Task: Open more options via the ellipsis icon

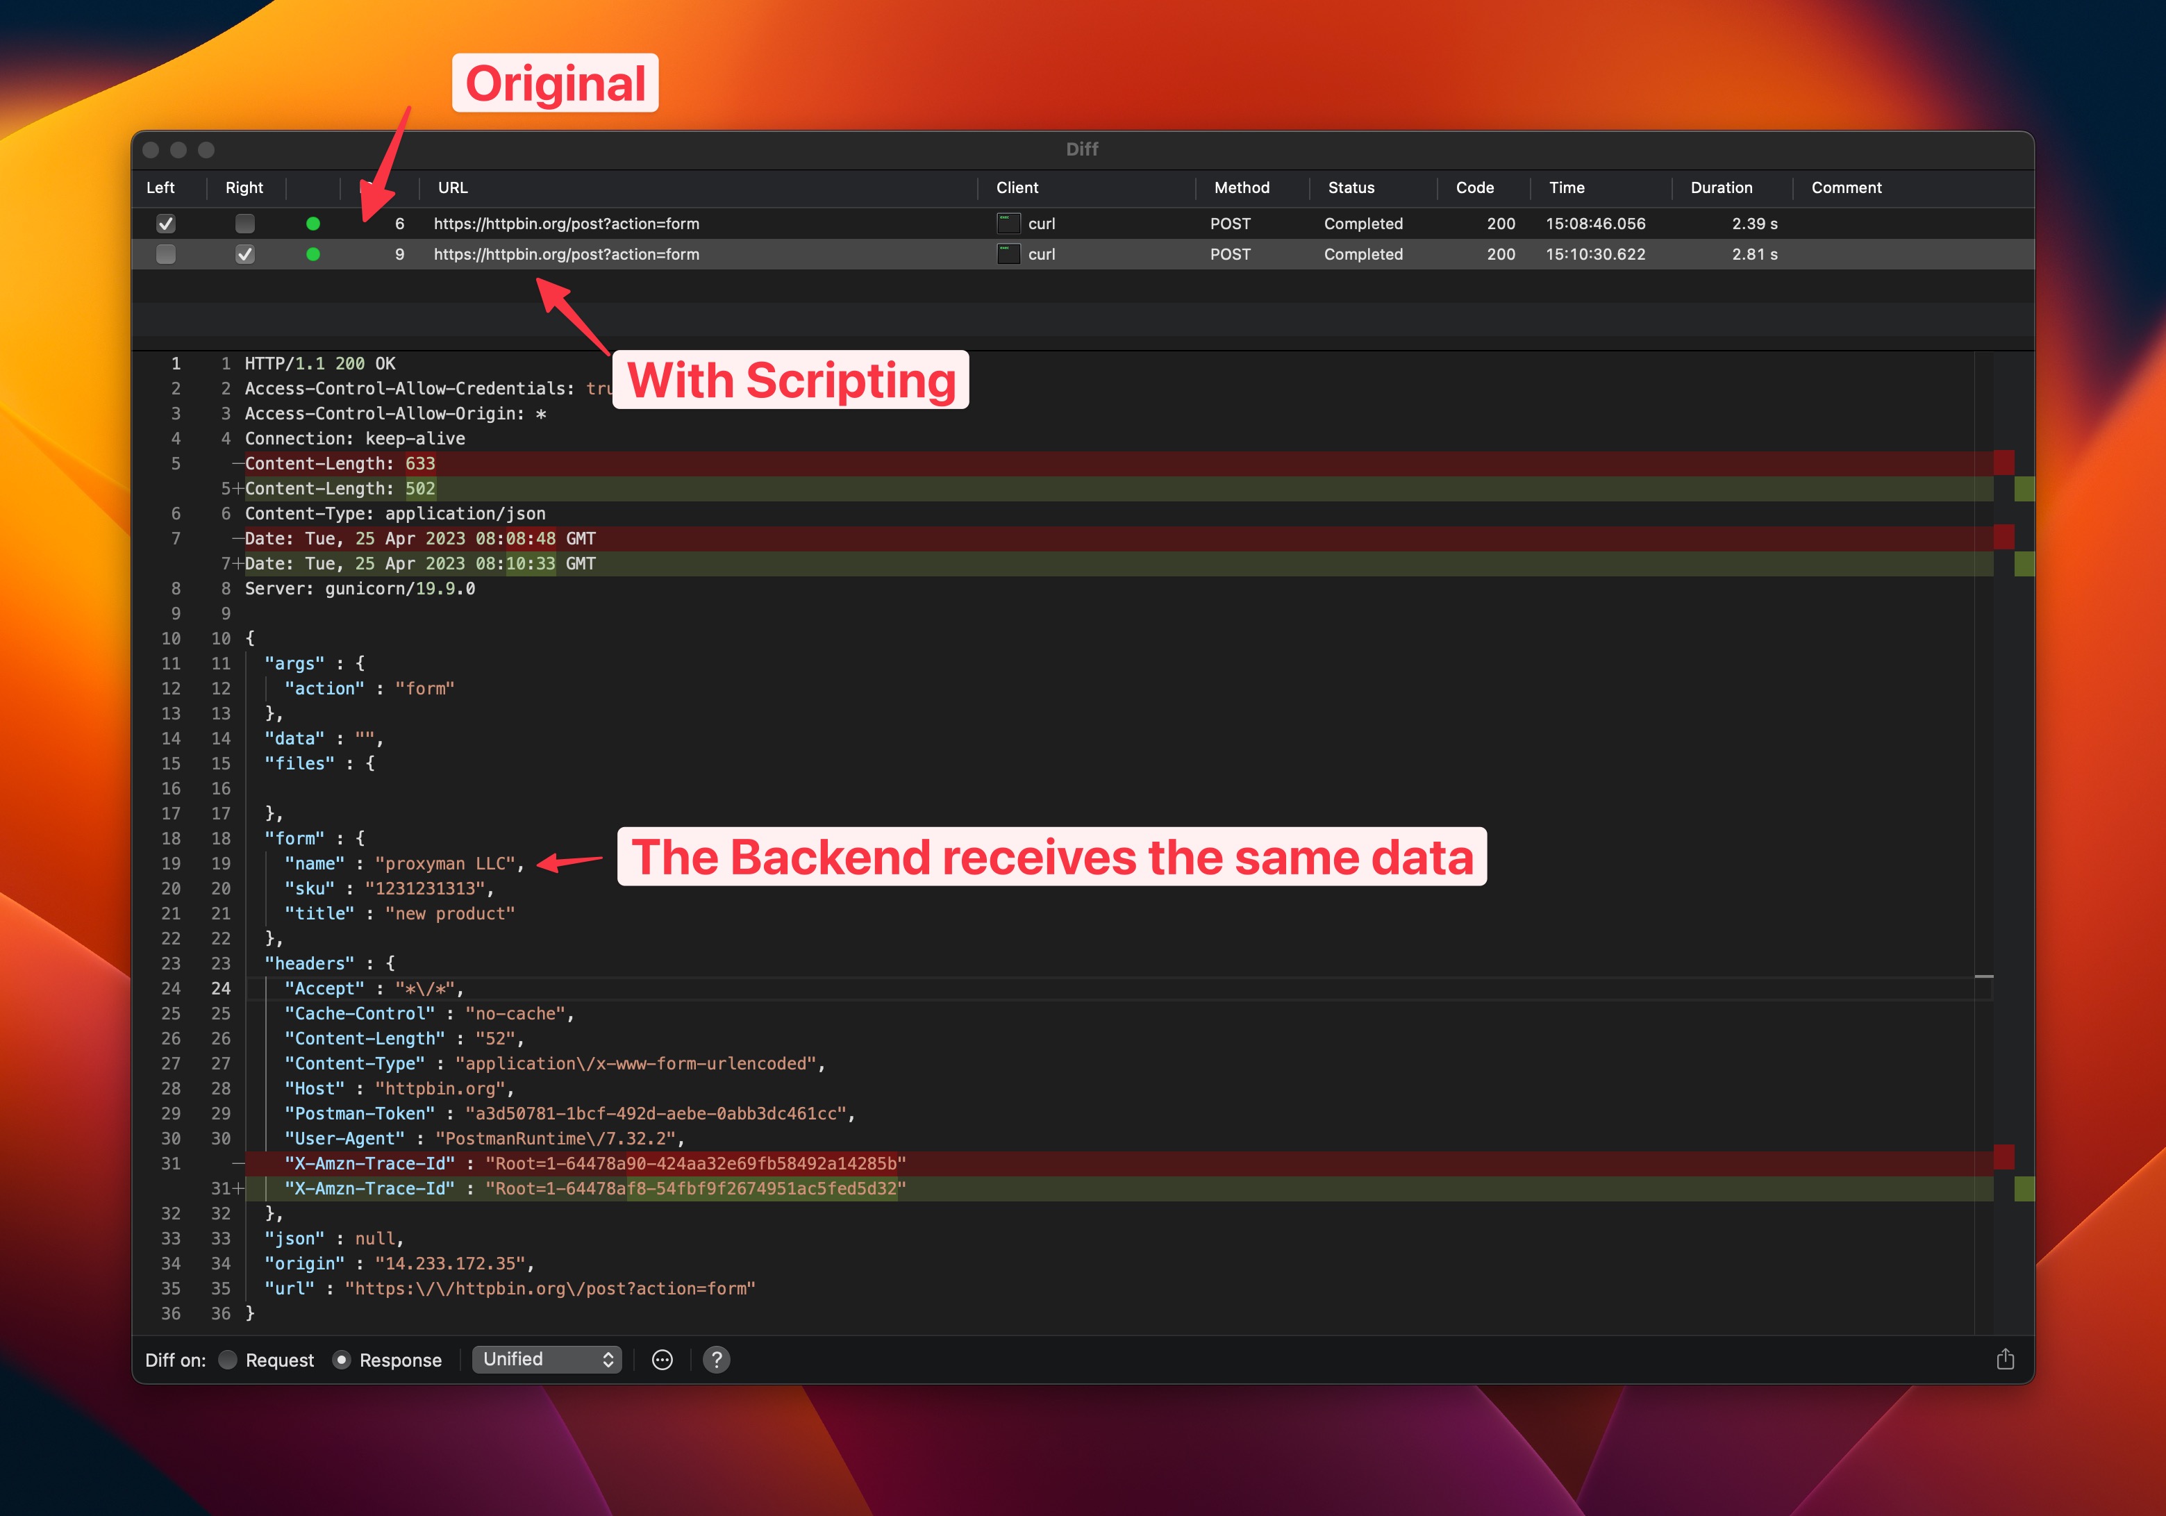Action: pos(661,1360)
